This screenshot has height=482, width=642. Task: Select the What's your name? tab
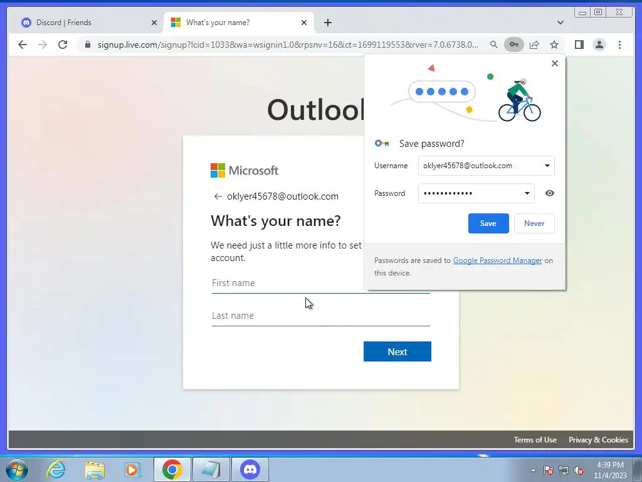coord(239,23)
